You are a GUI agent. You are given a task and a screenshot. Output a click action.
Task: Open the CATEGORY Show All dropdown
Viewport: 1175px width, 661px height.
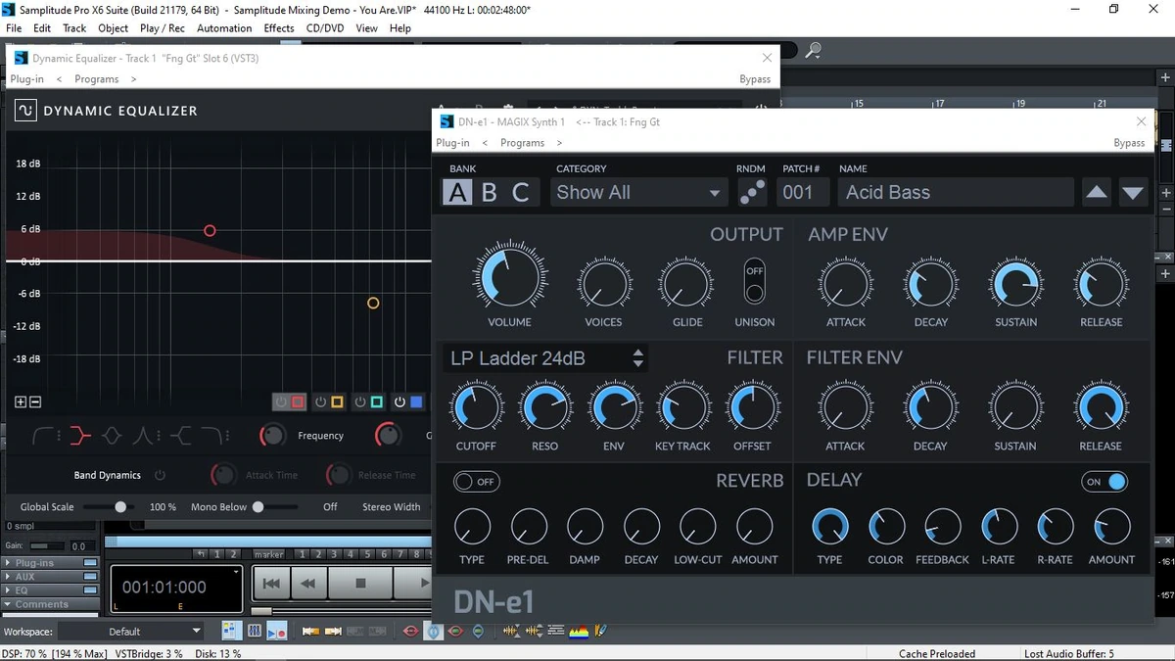coord(638,193)
